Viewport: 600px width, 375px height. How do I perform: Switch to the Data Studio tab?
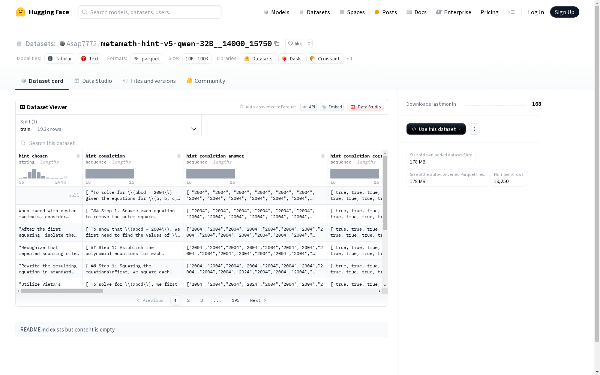pos(93,81)
